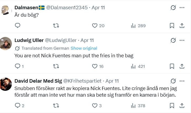Open more options menu on Ludwig Uller's tweet

point(182,40)
